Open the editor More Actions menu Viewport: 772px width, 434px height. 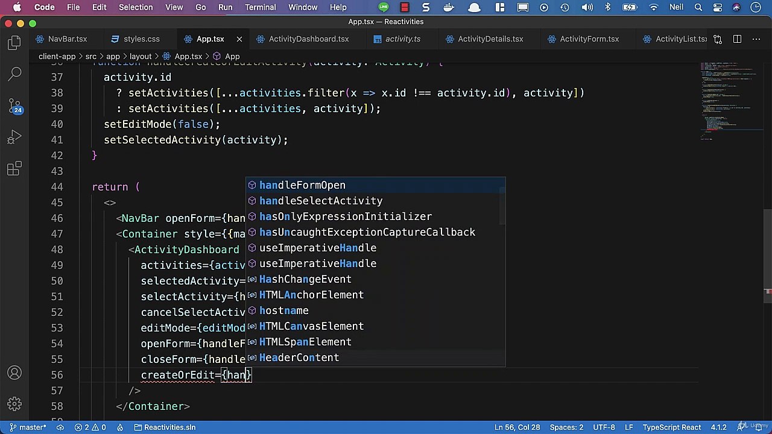click(756, 39)
